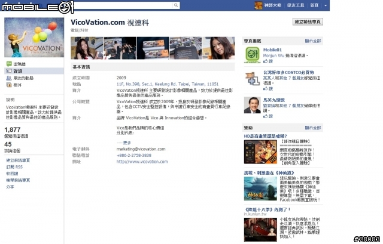Click 顯示全部 in the sponsored section header

(x=313, y=128)
